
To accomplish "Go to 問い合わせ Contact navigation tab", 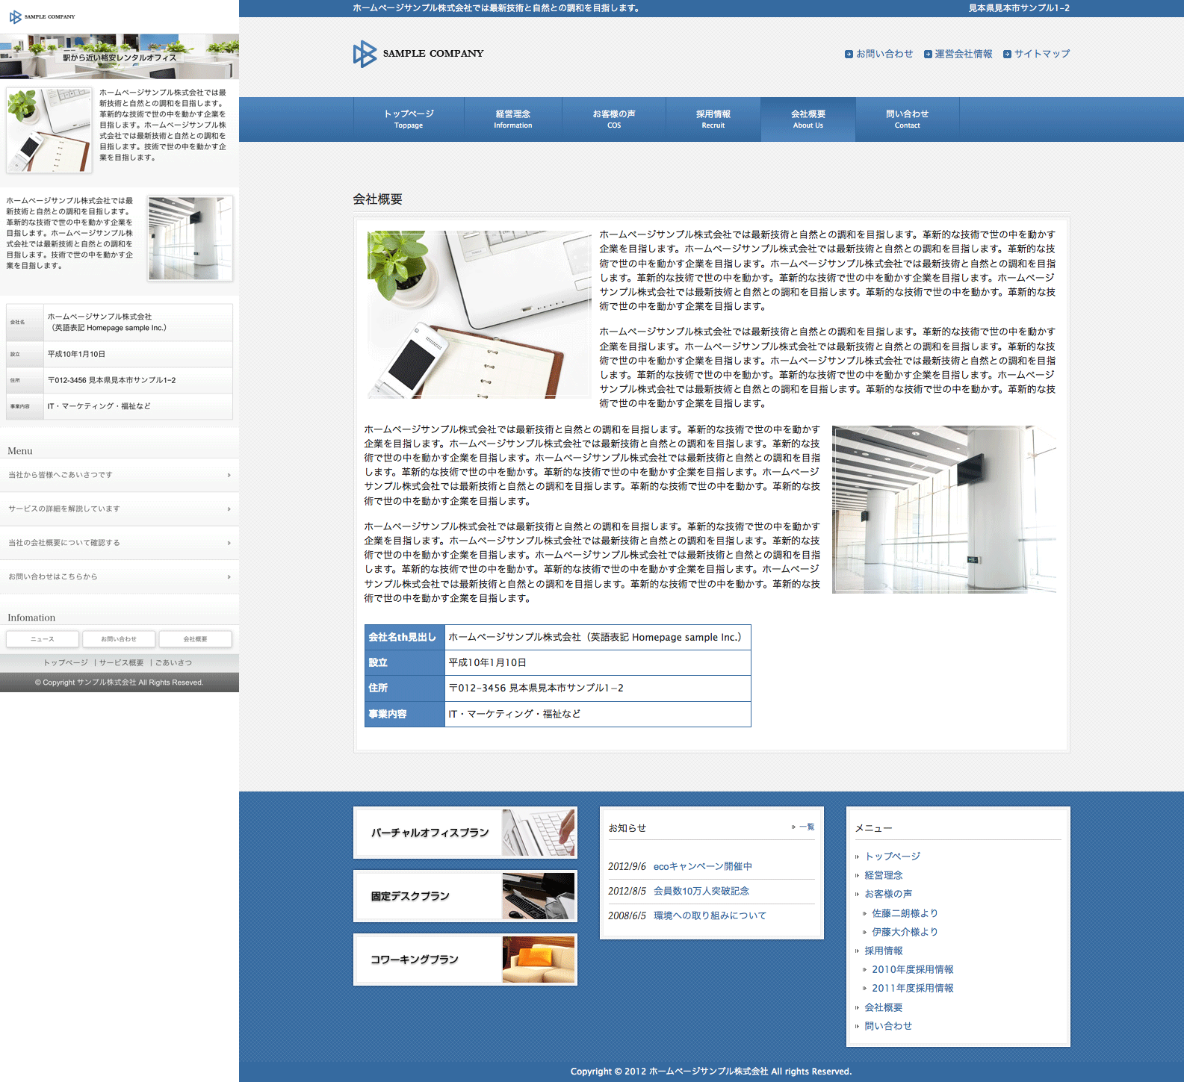I will (x=907, y=119).
